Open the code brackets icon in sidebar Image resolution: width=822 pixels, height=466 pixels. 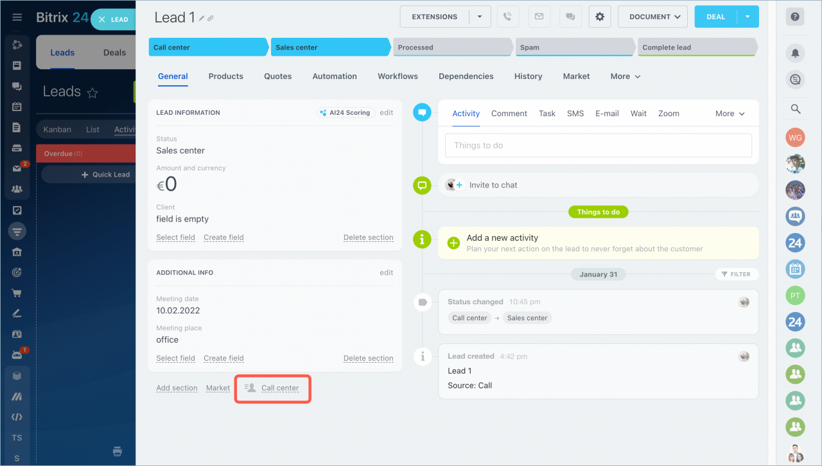coord(17,417)
